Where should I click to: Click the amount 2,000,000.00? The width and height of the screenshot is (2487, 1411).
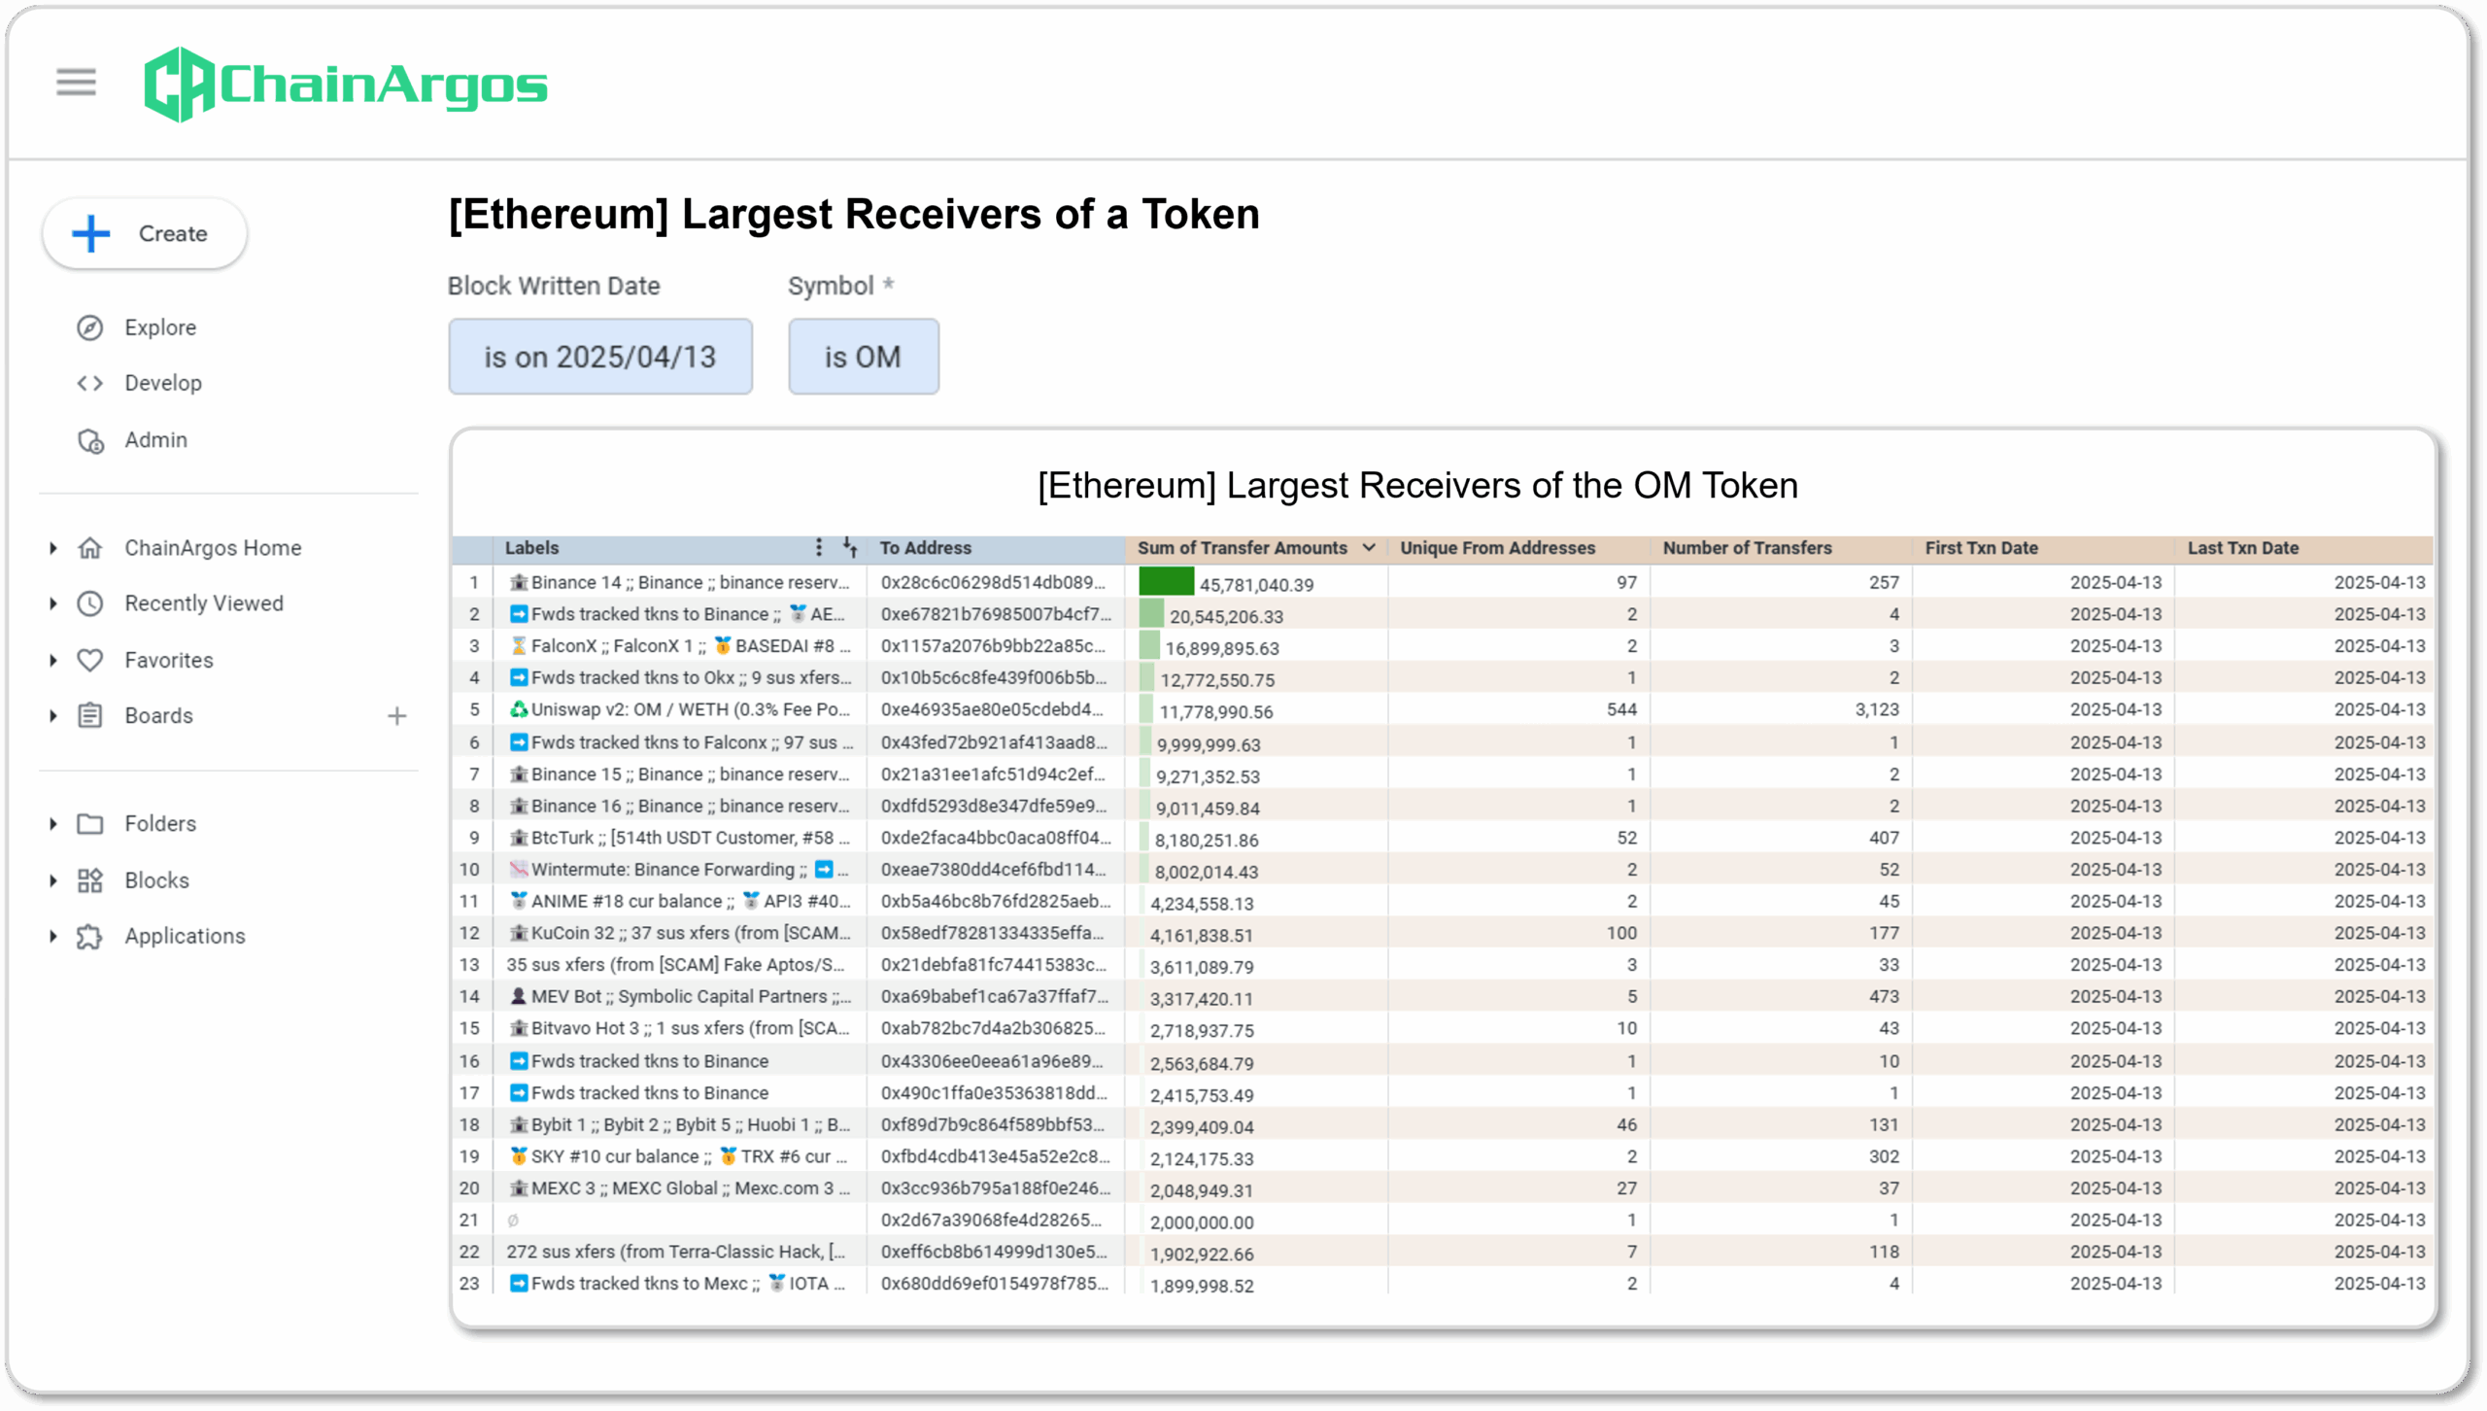click(x=1202, y=1222)
